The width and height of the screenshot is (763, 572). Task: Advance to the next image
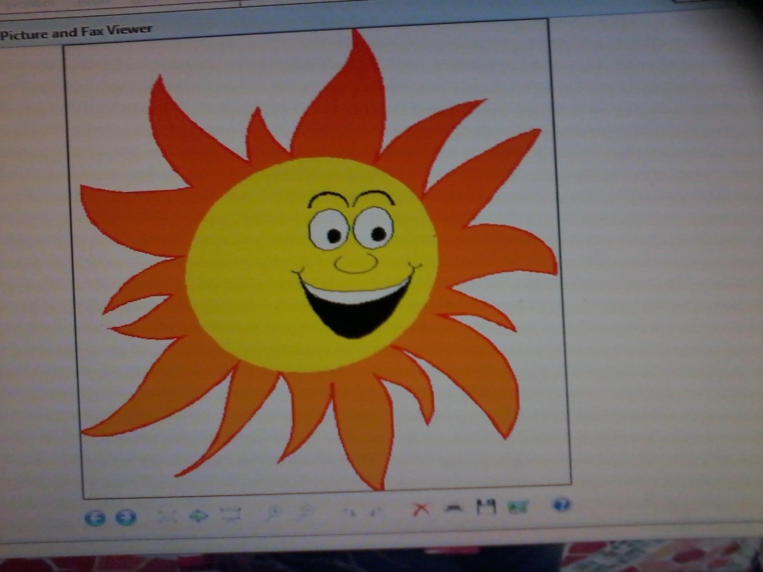click(x=126, y=517)
